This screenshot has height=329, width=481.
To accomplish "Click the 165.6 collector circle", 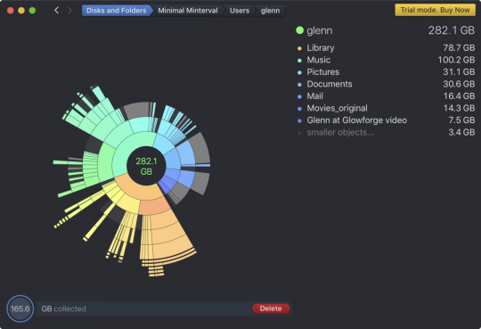I will [x=20, y=308].
